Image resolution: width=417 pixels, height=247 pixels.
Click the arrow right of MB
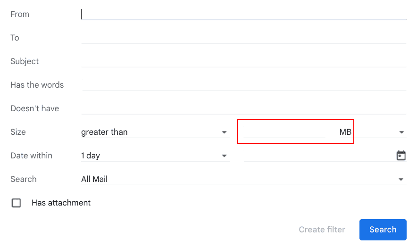[401, 132]
